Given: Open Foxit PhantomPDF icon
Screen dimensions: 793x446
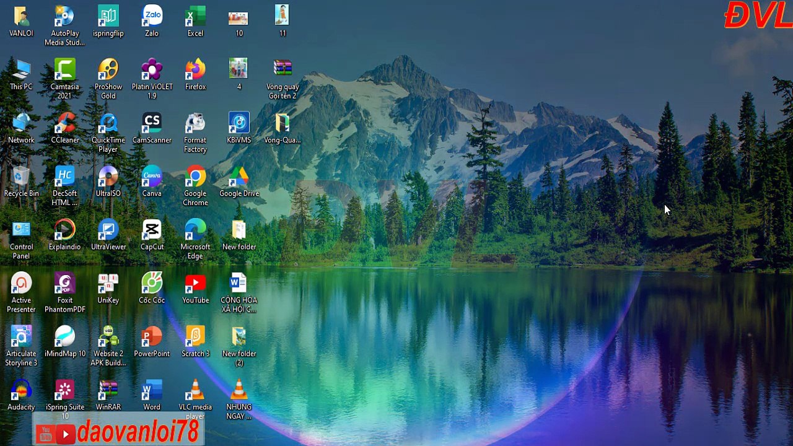Looking at the screenshot, I should [64, 283].
